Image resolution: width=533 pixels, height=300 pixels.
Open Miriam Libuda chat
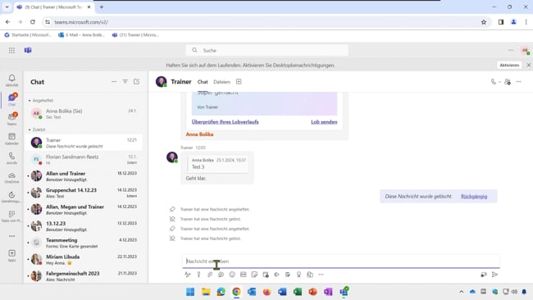[x=84, y=259]
